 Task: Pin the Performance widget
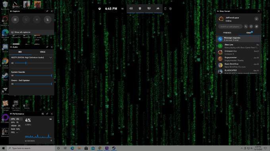click(47, 114)
